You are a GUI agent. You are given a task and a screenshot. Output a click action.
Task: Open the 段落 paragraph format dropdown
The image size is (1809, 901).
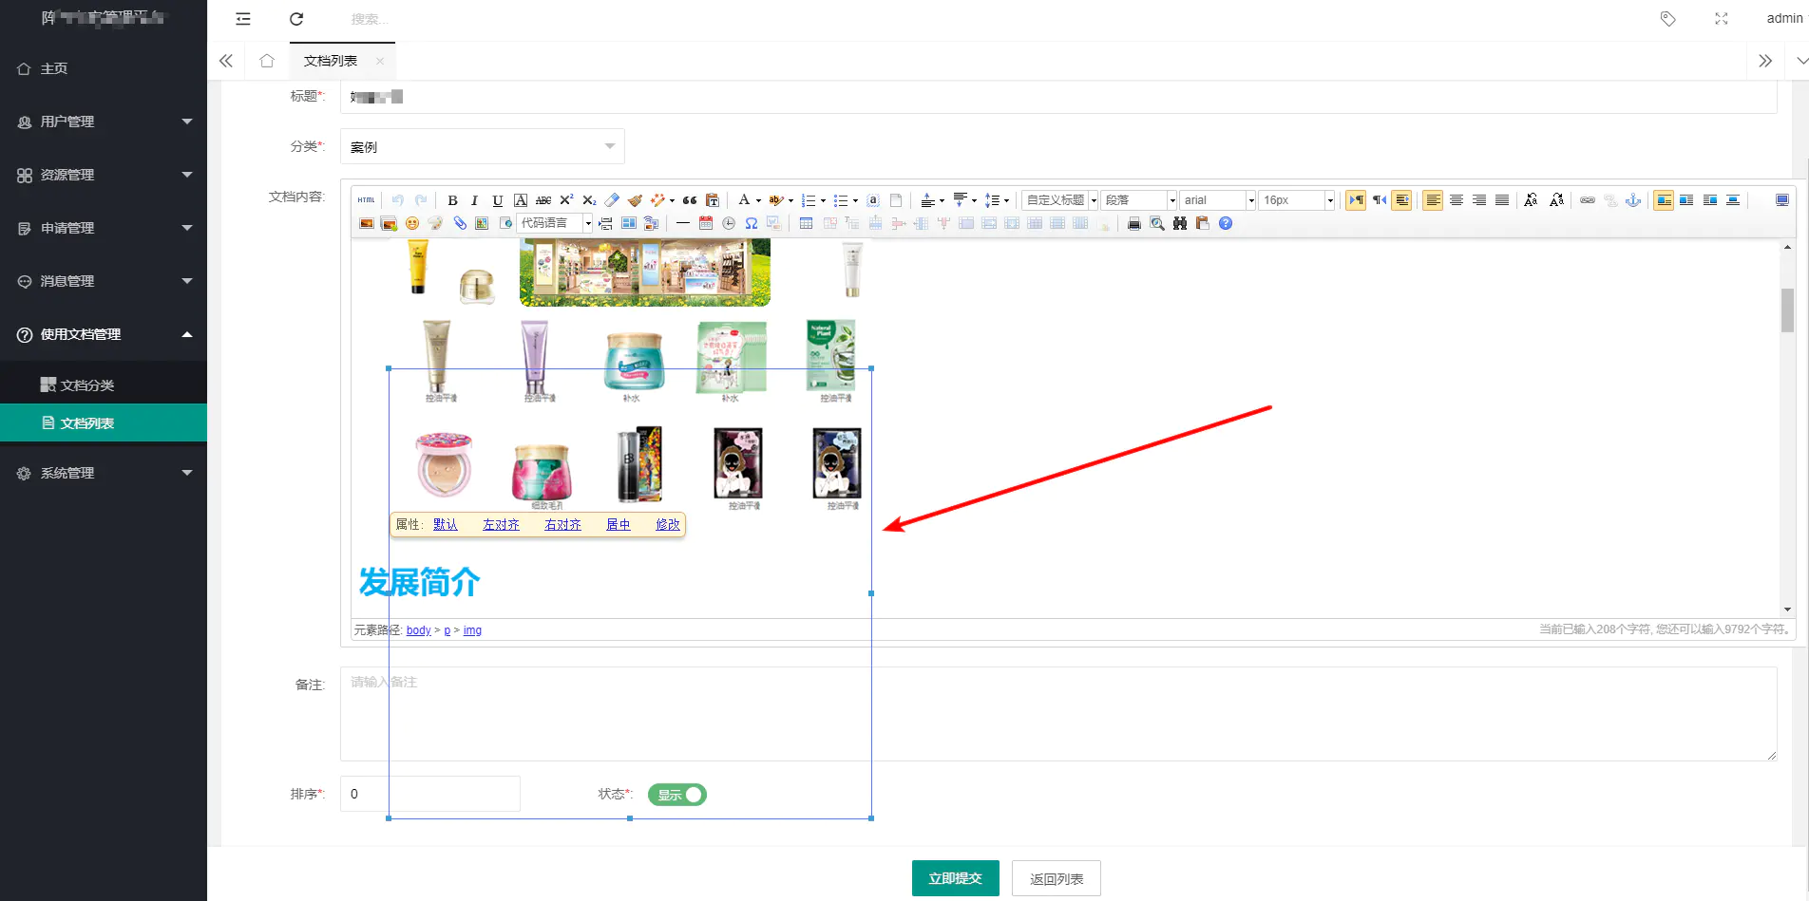(x=1139, y=200)
